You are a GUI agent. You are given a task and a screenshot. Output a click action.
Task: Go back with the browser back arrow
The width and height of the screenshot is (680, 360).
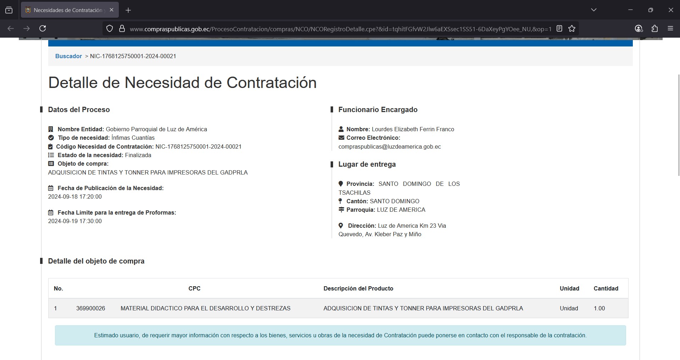click(11, 28)
